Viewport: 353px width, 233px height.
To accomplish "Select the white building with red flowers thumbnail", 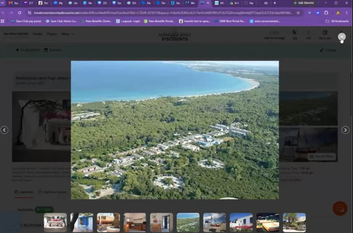I will [x=241, y=223].
